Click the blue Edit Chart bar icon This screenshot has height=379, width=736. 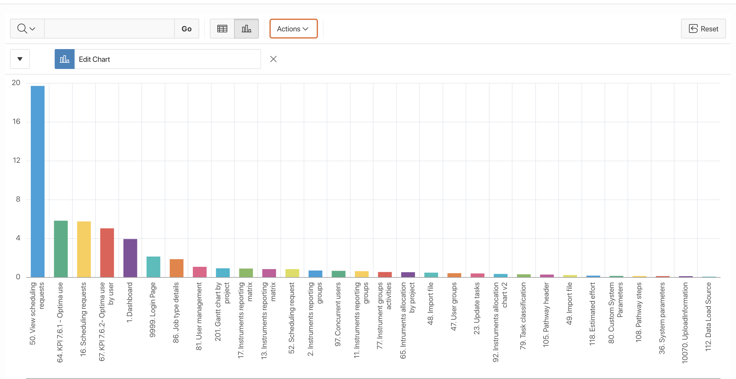65,59
